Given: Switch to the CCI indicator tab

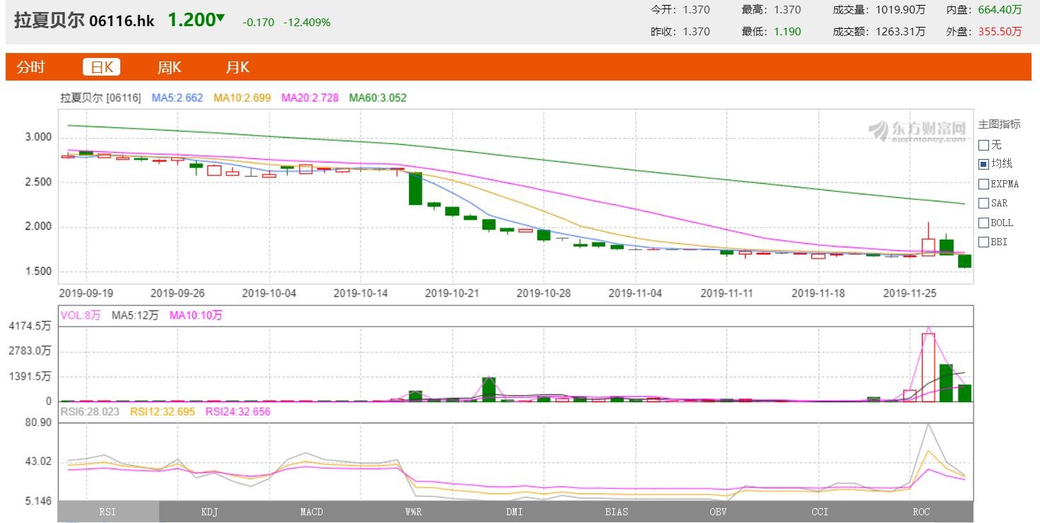Looking at the screenshot, I should [x=820, y=512].
